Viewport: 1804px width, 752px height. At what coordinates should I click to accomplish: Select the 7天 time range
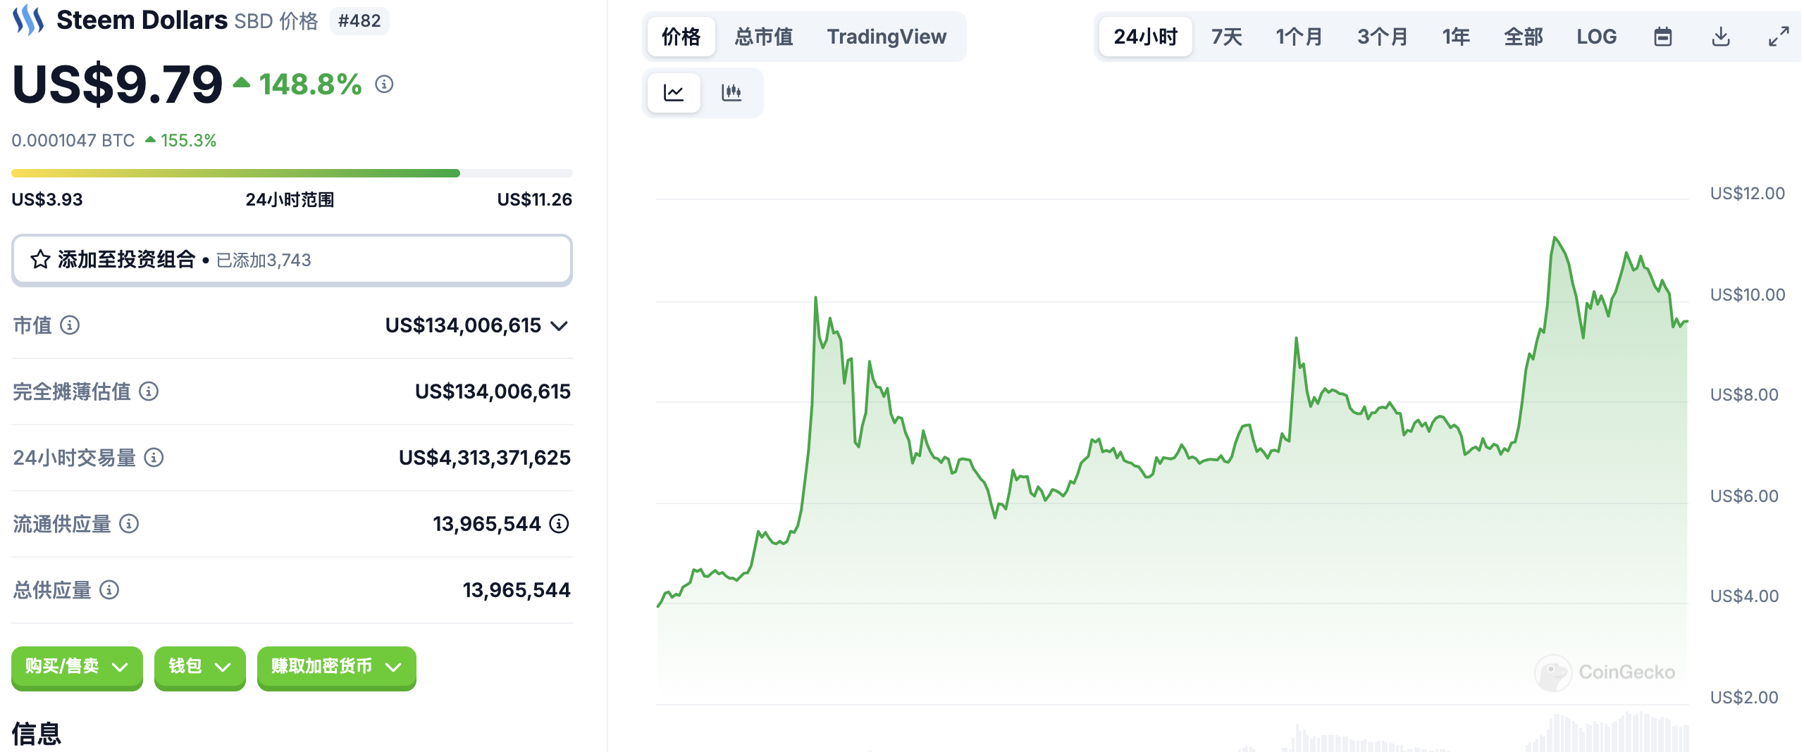(x=1226, y=37)
